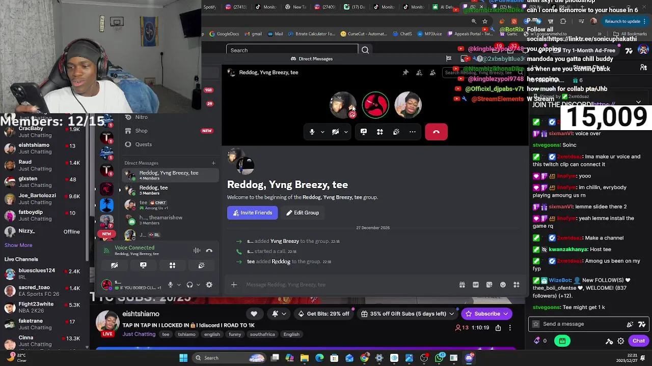Viewport: 652px width, 366px height.
Task: Open notification bell dropdown on Twitch
Action: coord(278,314)
